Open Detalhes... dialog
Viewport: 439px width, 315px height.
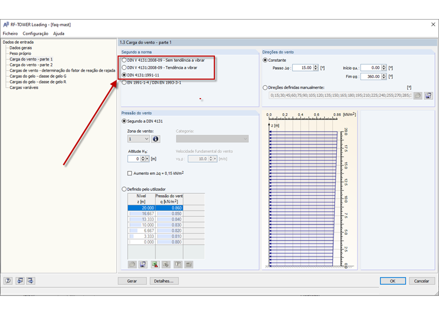pos(164,281)
